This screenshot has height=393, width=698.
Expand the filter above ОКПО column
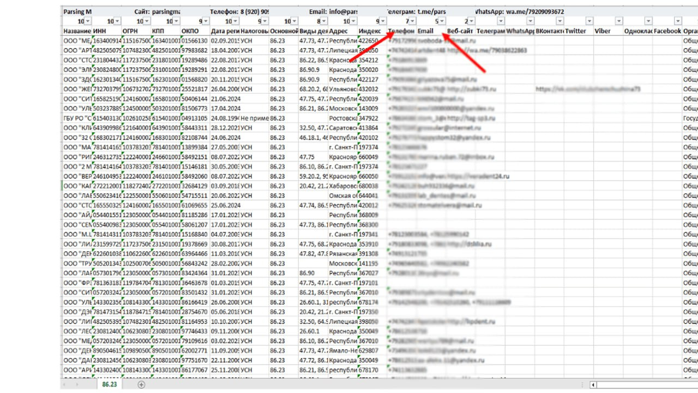pyautogui.click(x=204, y=21)
